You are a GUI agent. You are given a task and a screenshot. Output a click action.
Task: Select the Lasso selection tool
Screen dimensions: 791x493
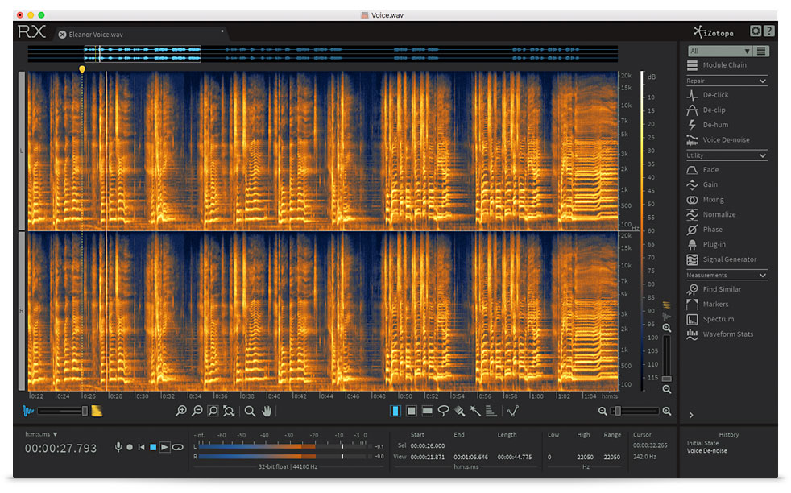tap(443, 411)
